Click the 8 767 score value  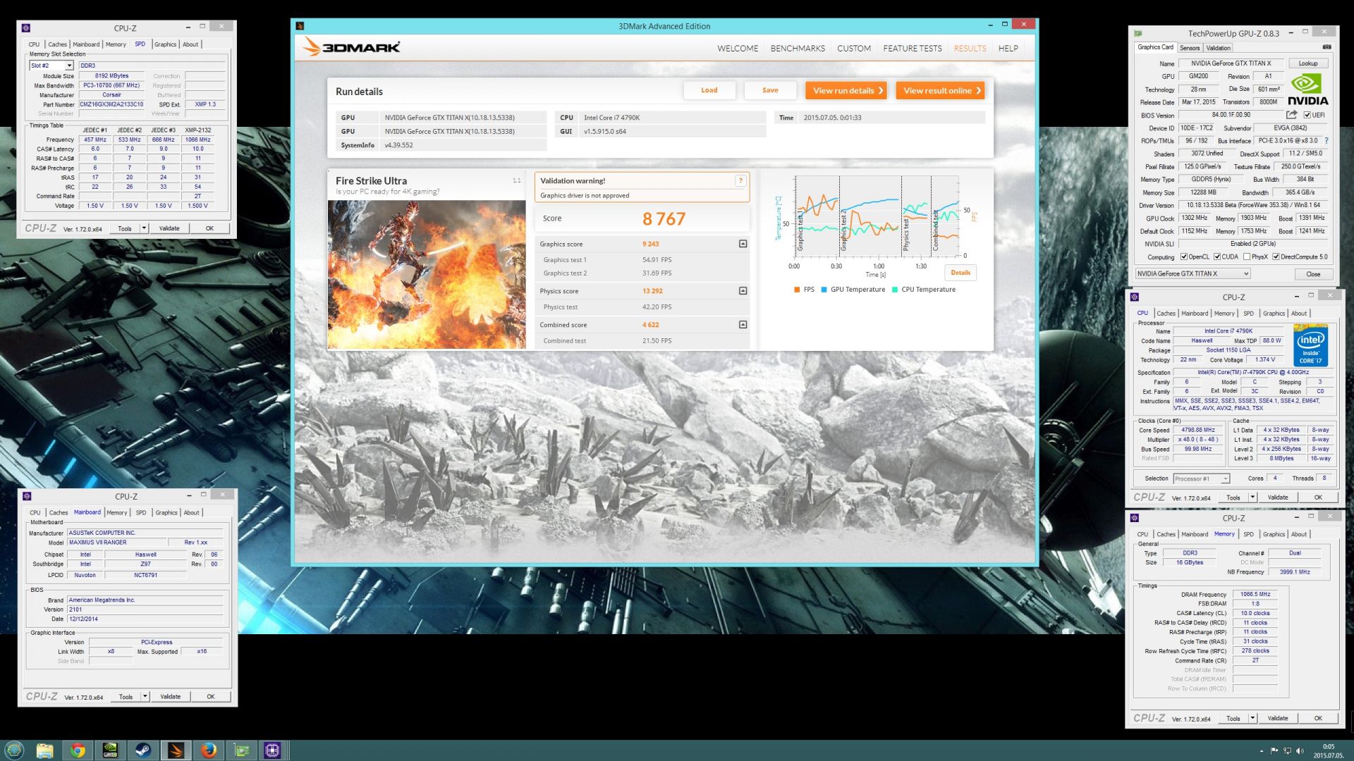pyautogui.click(x=664, y=219)
